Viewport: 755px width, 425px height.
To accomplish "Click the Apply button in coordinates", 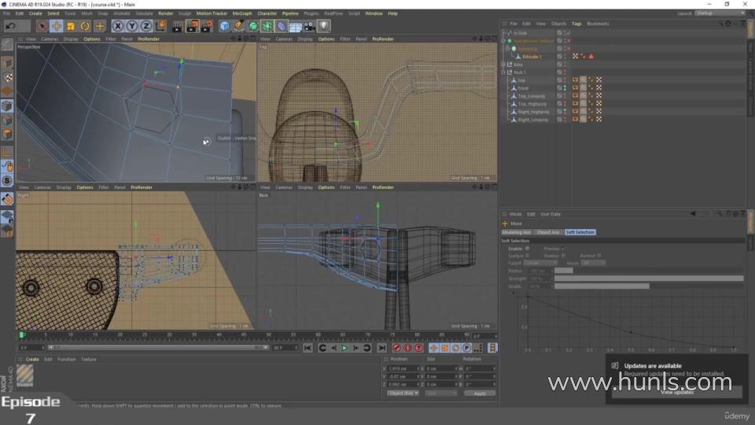I will pyautogui.click(x=479, y=393).
